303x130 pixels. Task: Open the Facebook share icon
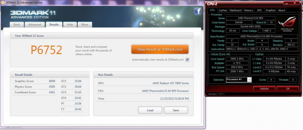[197, 11]
